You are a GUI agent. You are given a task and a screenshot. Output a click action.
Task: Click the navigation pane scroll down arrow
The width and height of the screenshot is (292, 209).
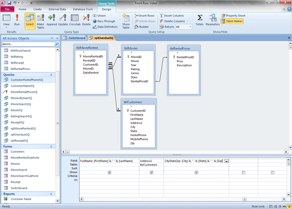point(57,201)
